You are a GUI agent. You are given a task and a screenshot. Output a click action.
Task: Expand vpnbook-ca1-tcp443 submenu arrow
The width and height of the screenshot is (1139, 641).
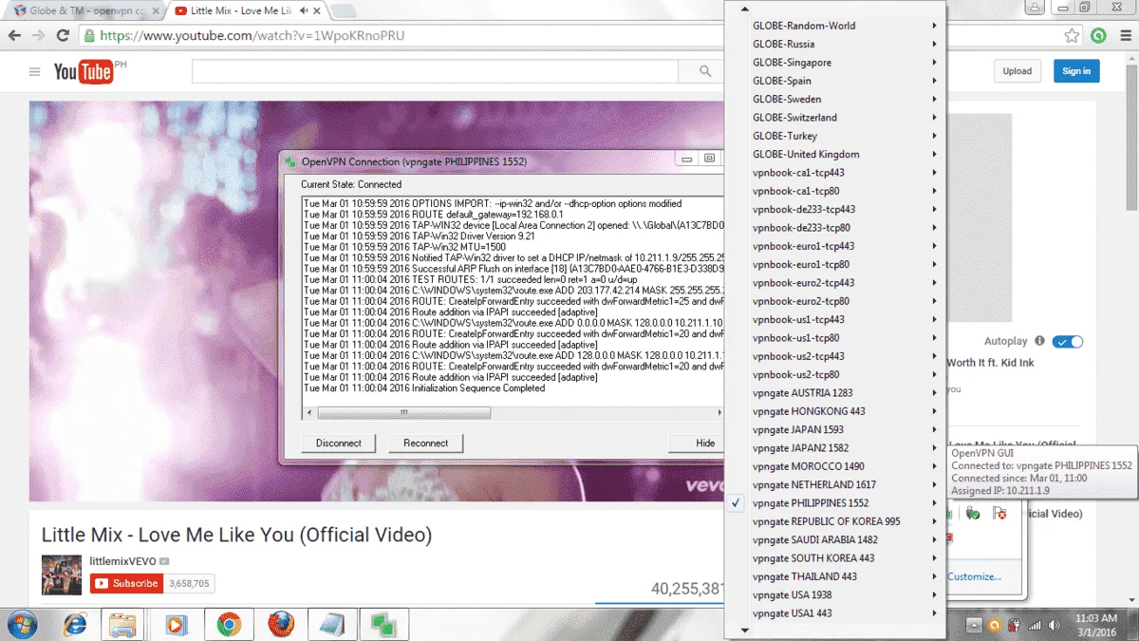pos(934,173)
